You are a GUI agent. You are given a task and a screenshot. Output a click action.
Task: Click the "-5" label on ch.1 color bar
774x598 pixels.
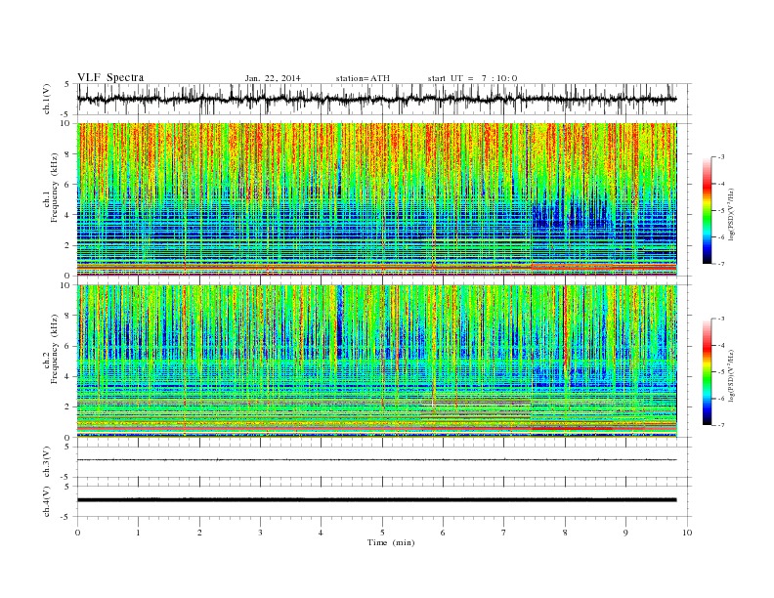[x=721, y=211]
